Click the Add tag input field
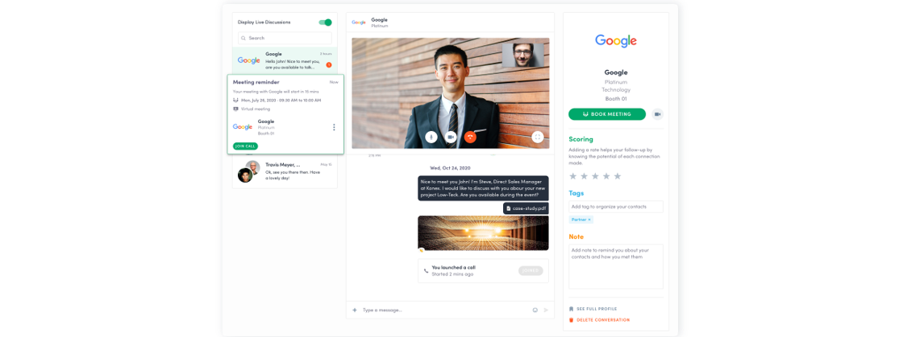 click(x=616, y=207)
